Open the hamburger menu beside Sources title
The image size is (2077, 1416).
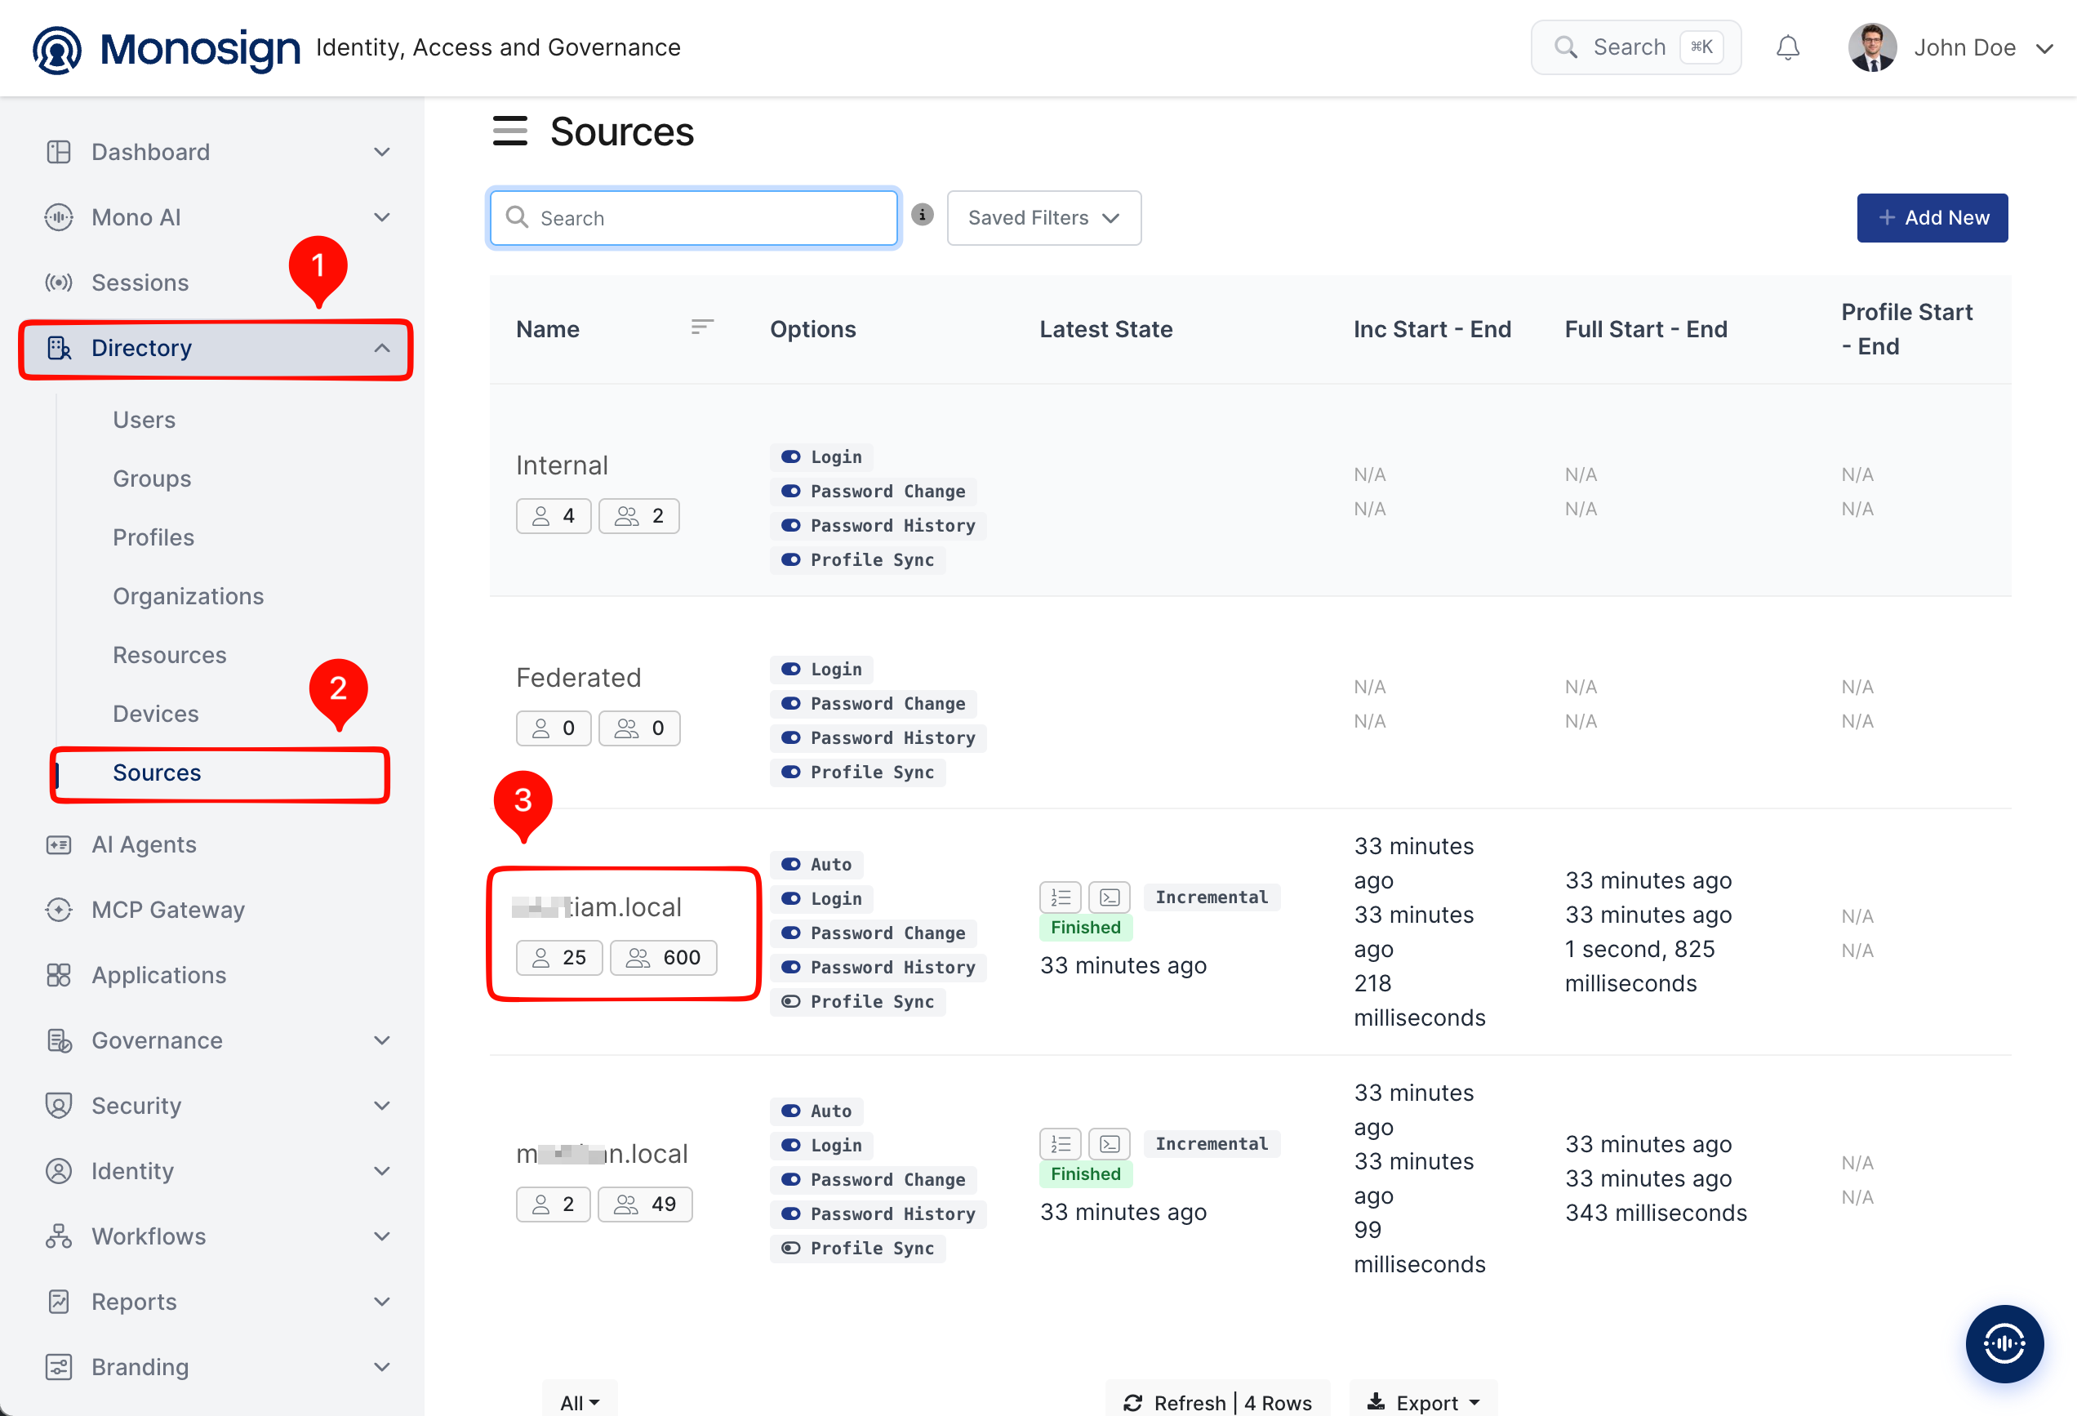[x=509, y=131]
